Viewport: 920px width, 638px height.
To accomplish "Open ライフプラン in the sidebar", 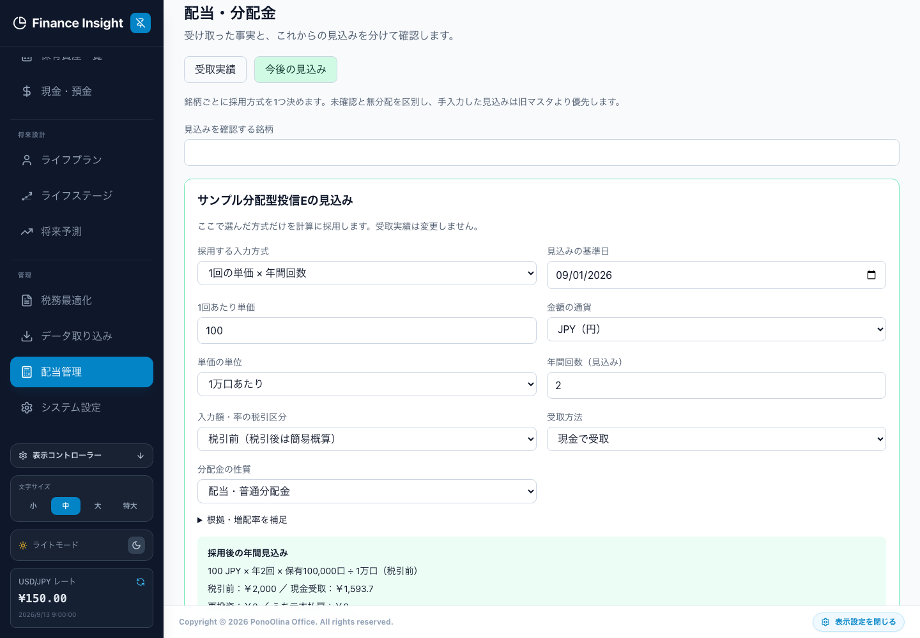I will [x=82, y=160].
